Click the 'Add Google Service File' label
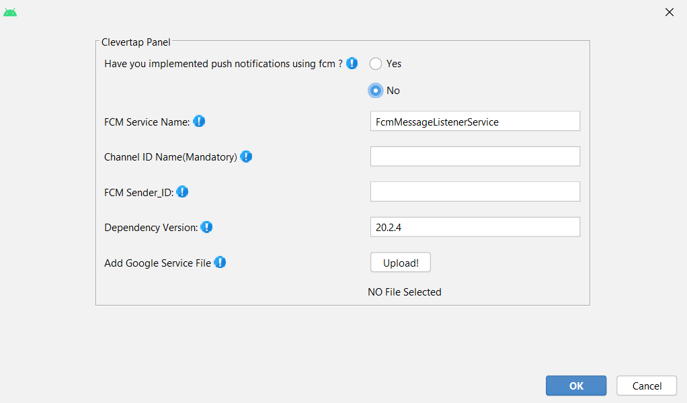 (158, 263)
